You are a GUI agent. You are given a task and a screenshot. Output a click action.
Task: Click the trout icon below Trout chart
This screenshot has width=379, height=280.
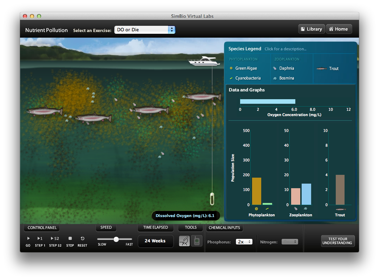(x=341, y=209)
